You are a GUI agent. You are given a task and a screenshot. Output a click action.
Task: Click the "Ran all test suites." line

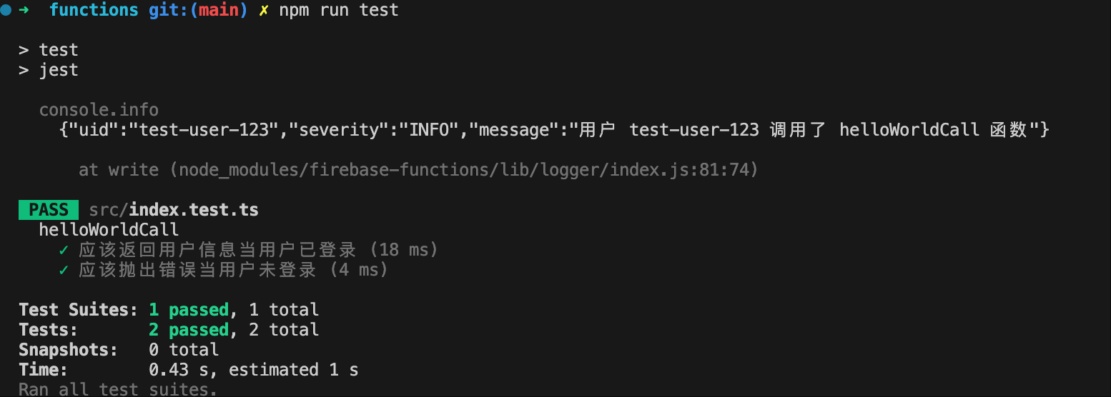click(118, 390)
